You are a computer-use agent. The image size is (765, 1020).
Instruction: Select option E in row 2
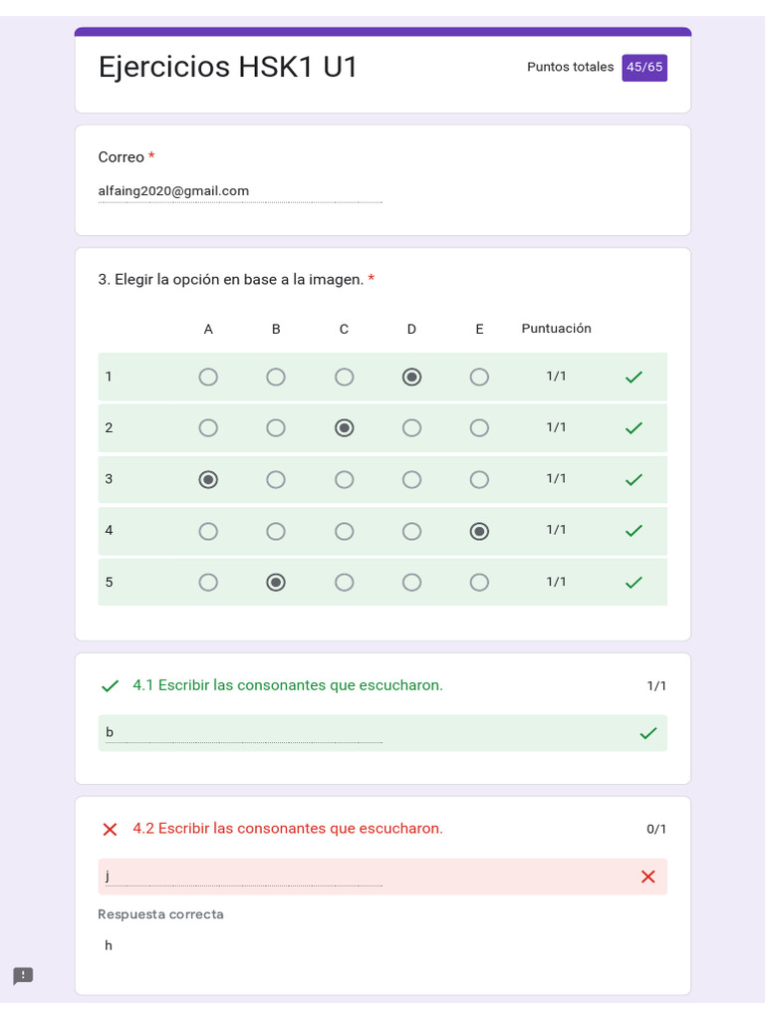click(x=479, y=428)
